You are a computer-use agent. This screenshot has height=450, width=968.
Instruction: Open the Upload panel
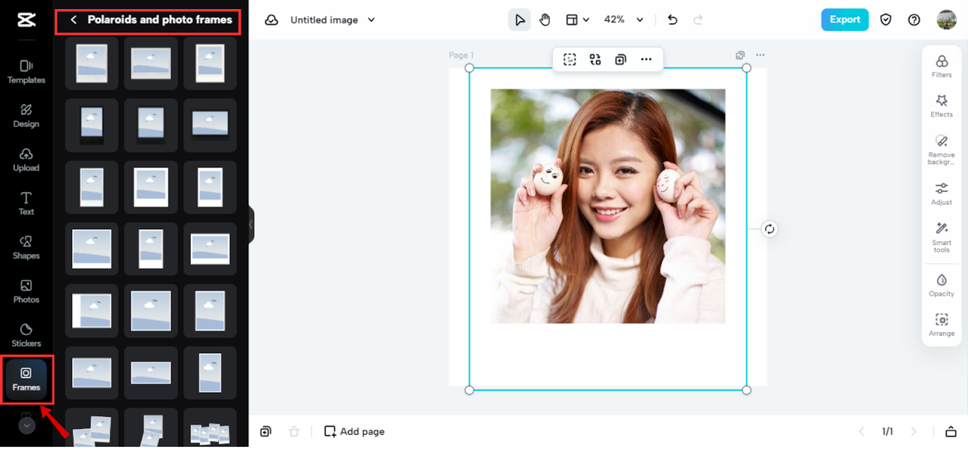(26, 159)
